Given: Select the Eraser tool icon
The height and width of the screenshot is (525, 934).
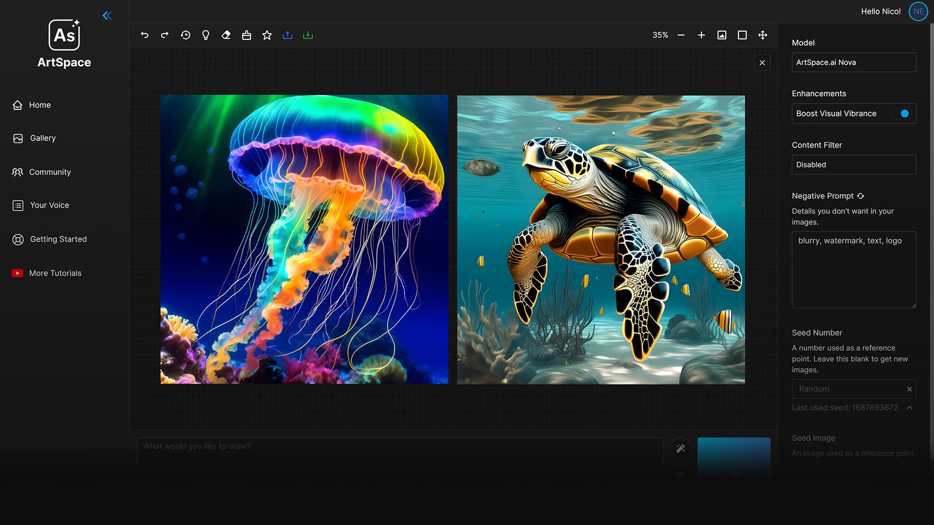Looking at the screenshot, I should coord(226,35).
